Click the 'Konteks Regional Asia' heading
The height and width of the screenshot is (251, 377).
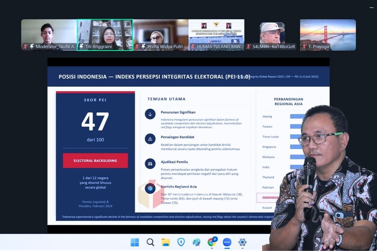[179, 187]
